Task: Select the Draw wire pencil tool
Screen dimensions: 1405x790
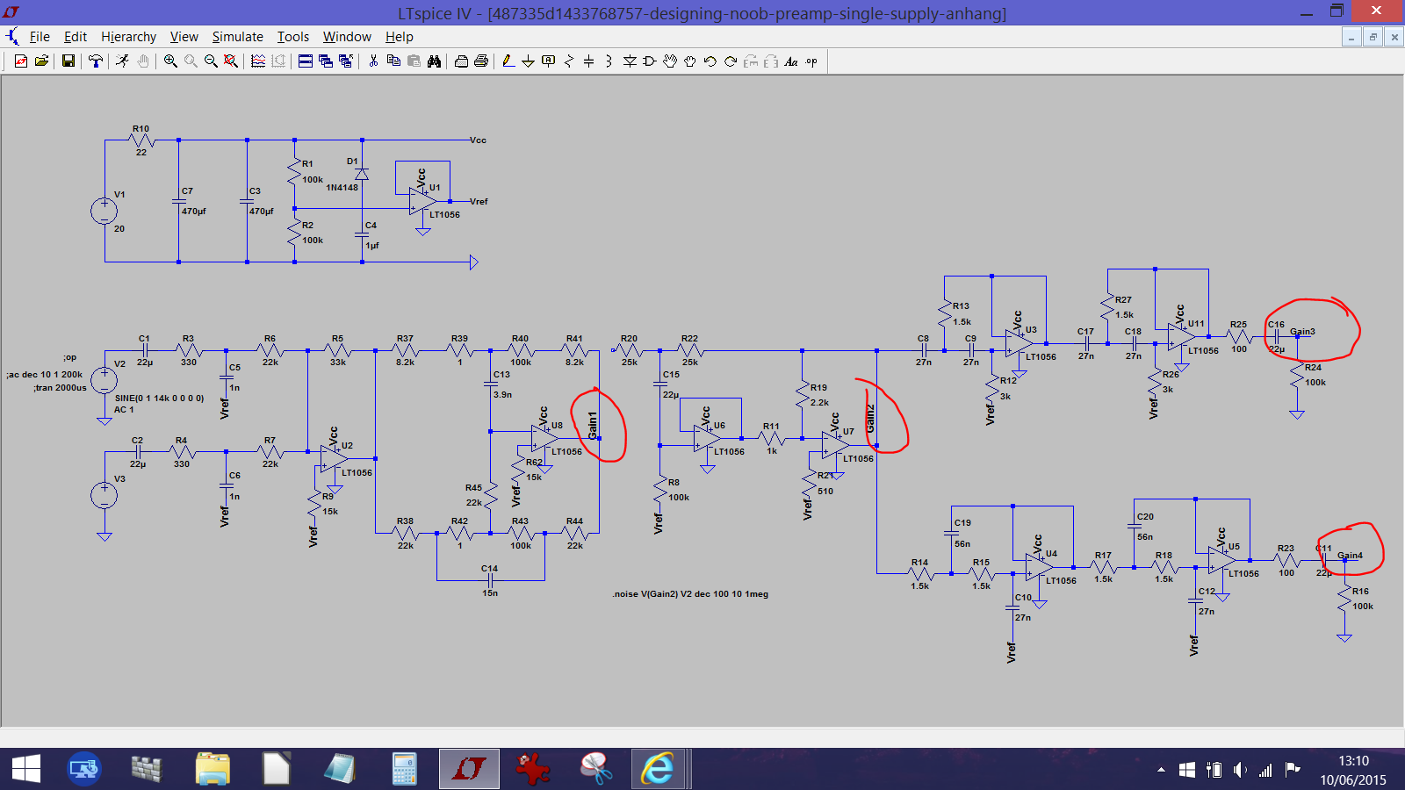Action: coord(508,61)
